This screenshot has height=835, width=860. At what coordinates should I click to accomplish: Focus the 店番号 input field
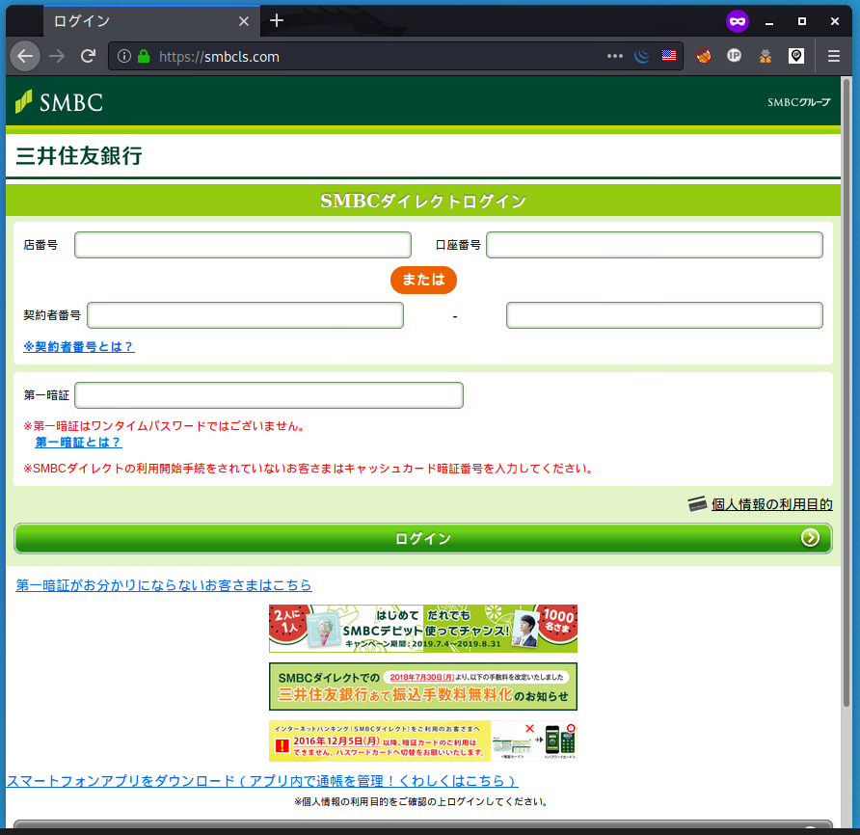(x=243, y=245)
